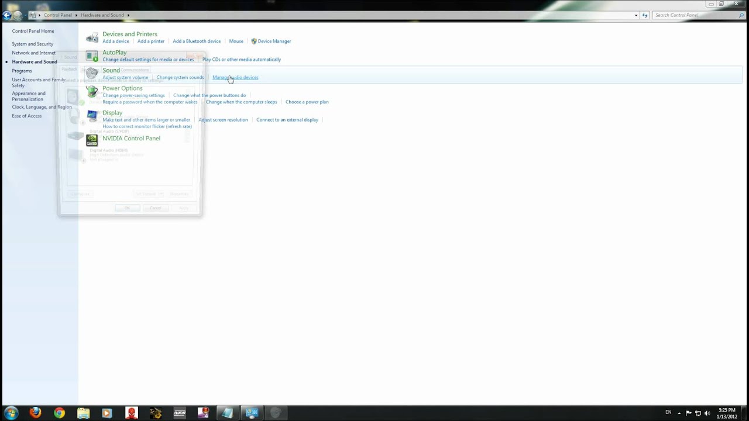The image size is (749, 421).
Task: Go to System and Security
Action: pos(32,44)
